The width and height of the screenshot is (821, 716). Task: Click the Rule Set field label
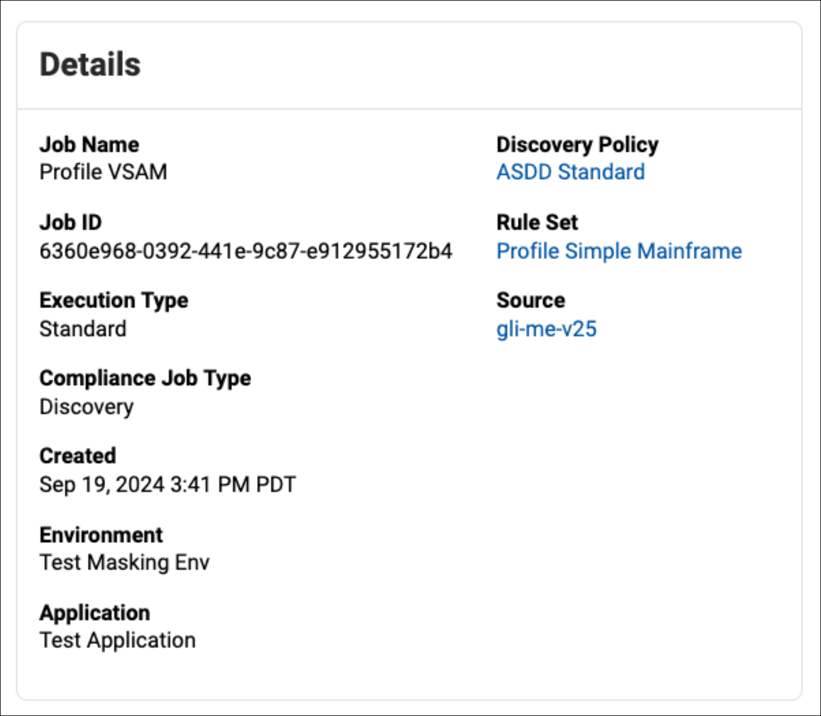click(537, 222)
